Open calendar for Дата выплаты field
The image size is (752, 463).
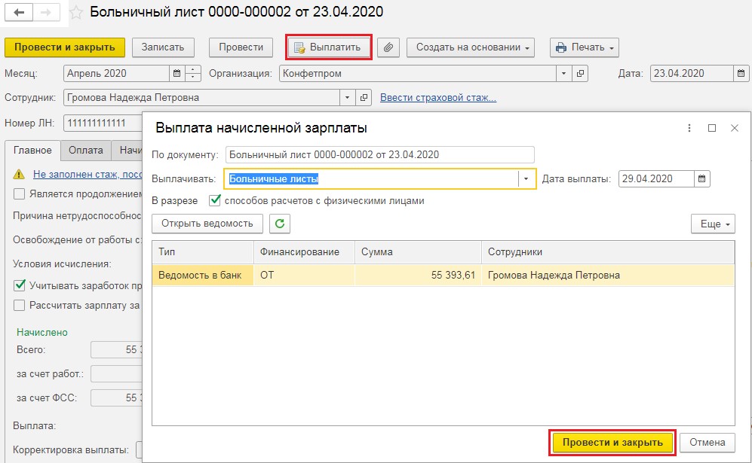[x=701, y=178]
